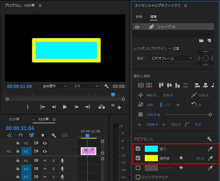Click the fill color eyedropper icon
Viewport: 220px width, 181px height.
pos(210,149)
